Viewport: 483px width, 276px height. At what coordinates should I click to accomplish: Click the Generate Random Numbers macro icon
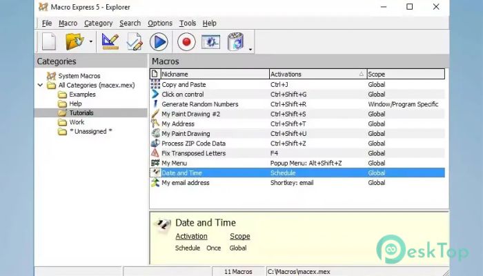pyautogui.click(x=155, y=103)
